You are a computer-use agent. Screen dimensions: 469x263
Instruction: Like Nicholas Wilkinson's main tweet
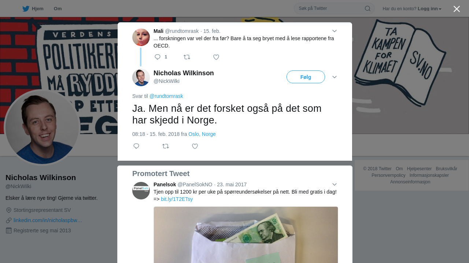point(195,146)
